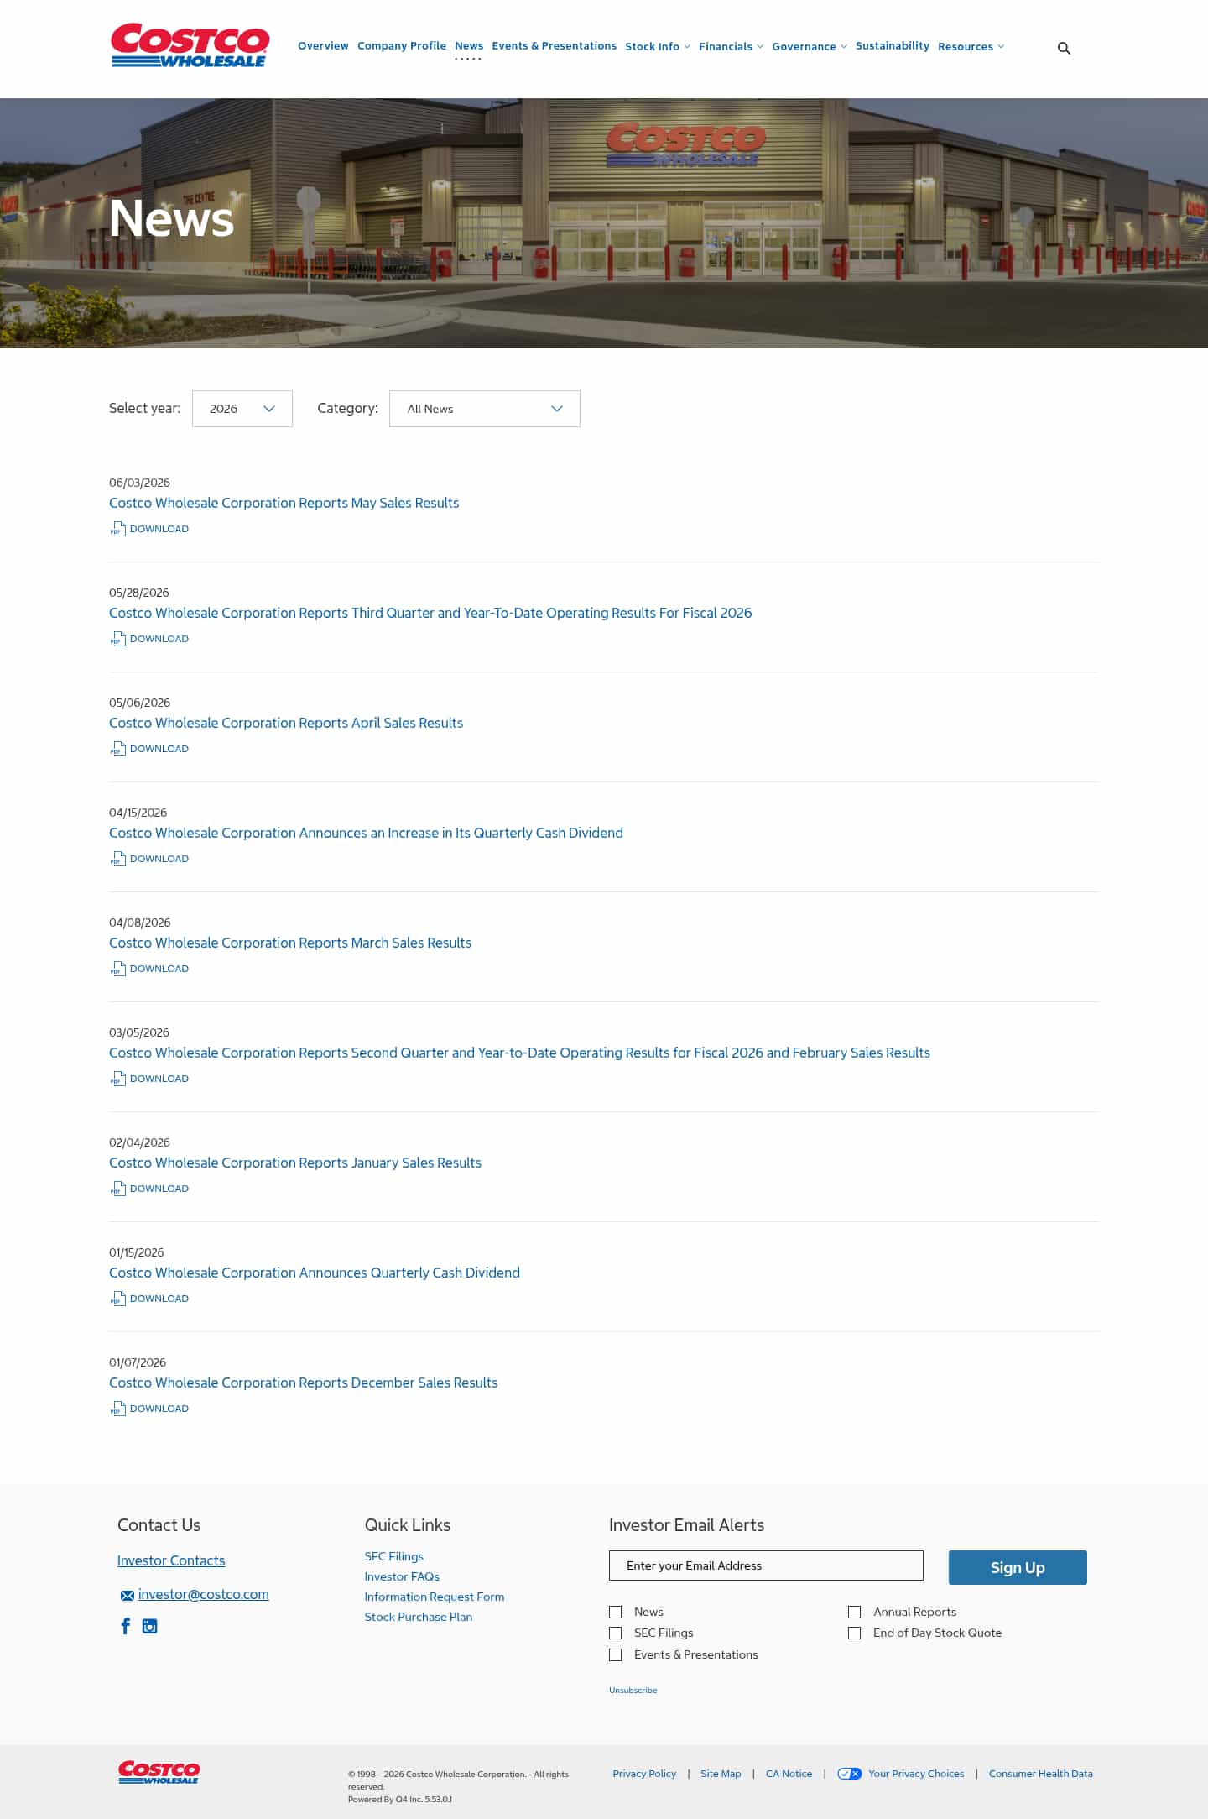Expand the Stock Info menu
Image resolution: width=1208 pixels, height=1819 pixels.
point(658,46)
